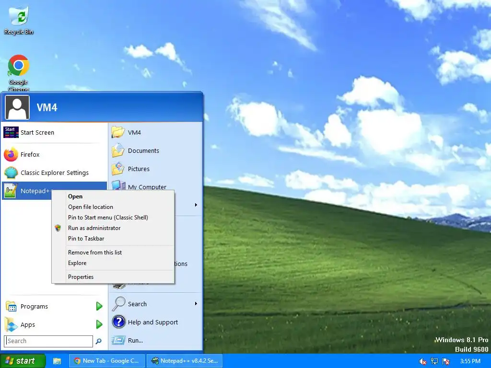The width and height of the screenshot is (491, 368).
Task: Choose Open in the context menu
Action: pos(113,196)
